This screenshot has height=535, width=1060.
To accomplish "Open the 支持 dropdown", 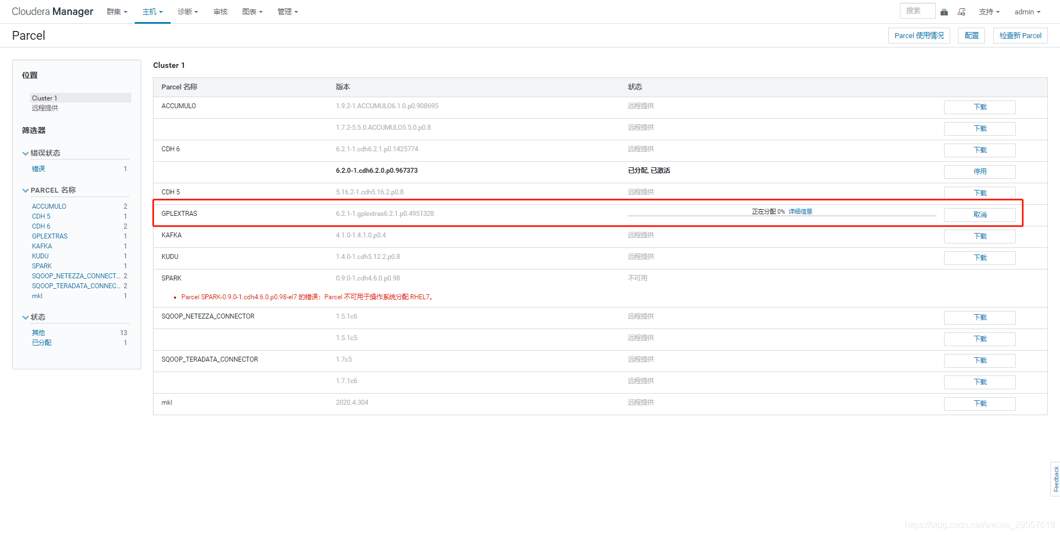I will [989, 12].
